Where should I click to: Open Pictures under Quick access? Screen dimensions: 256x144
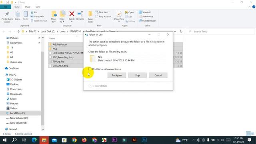coord(14,38)
